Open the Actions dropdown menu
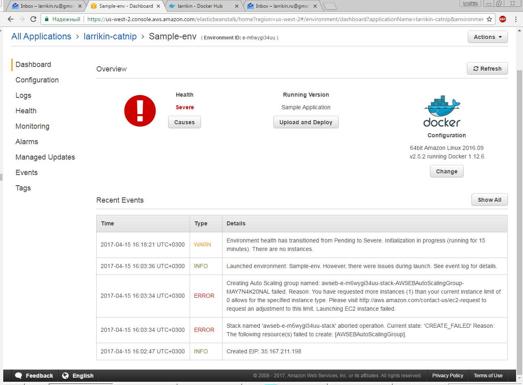 pyautogui.click(x=488, y=37)
